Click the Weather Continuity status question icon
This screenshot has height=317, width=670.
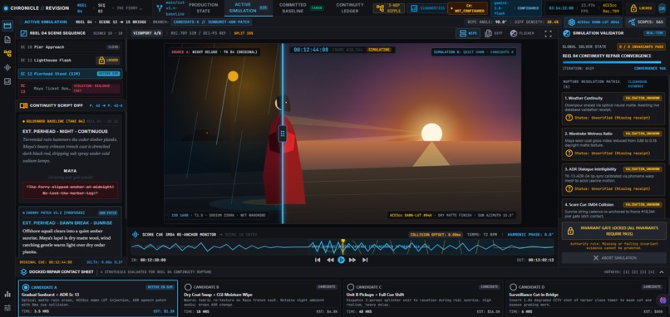(x=569, y=117)
